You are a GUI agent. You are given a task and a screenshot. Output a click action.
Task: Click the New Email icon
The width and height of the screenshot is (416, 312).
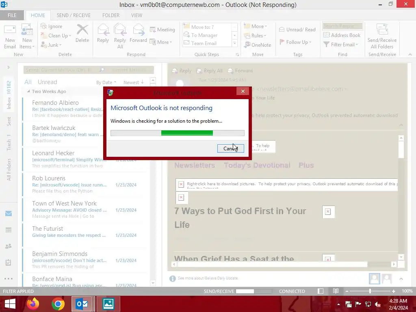tap(10, 29)
